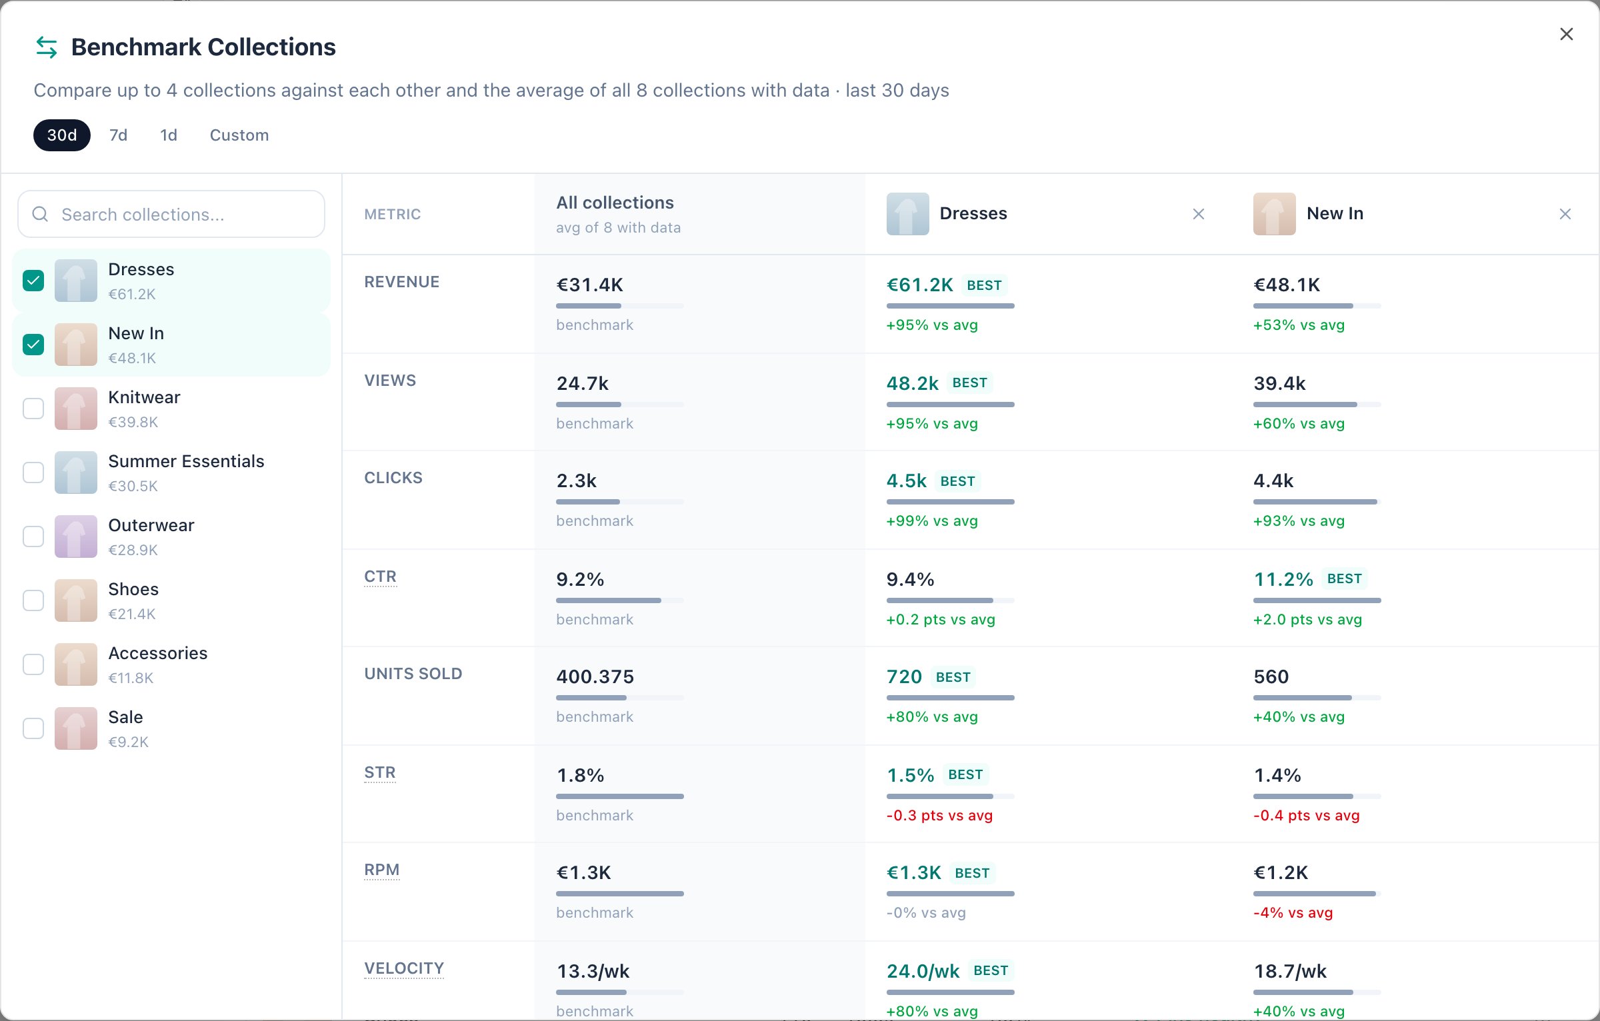Click the 24.0/wk velocity value
1600x1021 pixels.
pyautogui.click(x=923, y=971)
